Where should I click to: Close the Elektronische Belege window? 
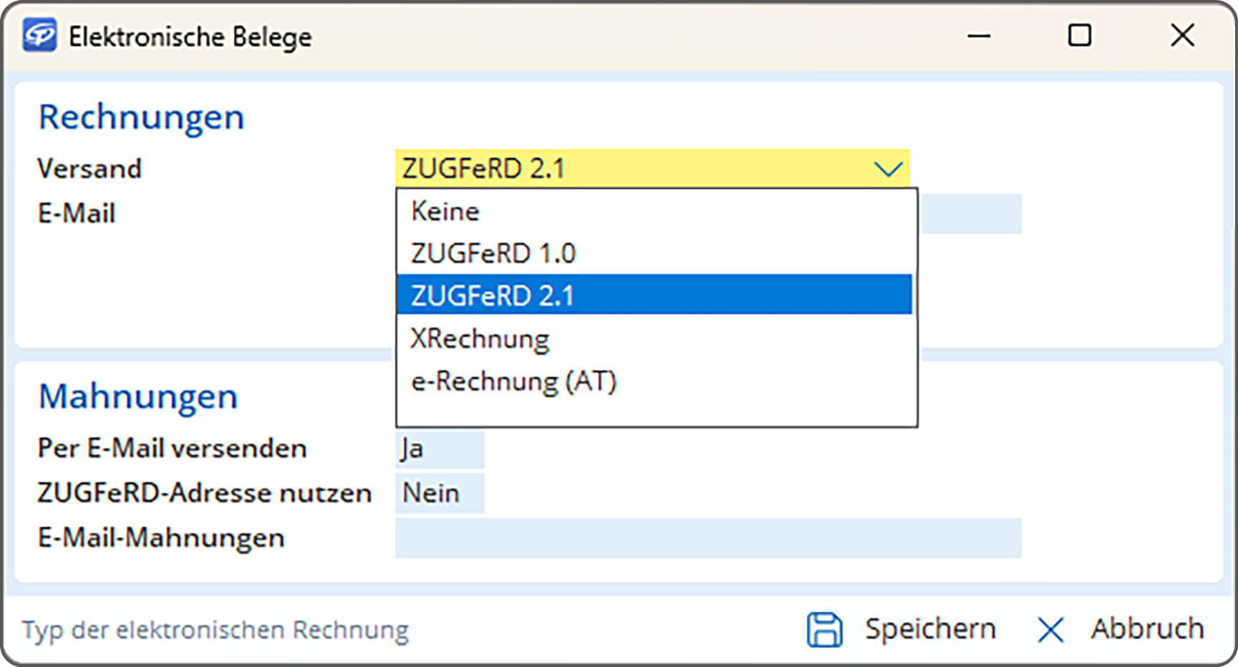(1182, 36)
